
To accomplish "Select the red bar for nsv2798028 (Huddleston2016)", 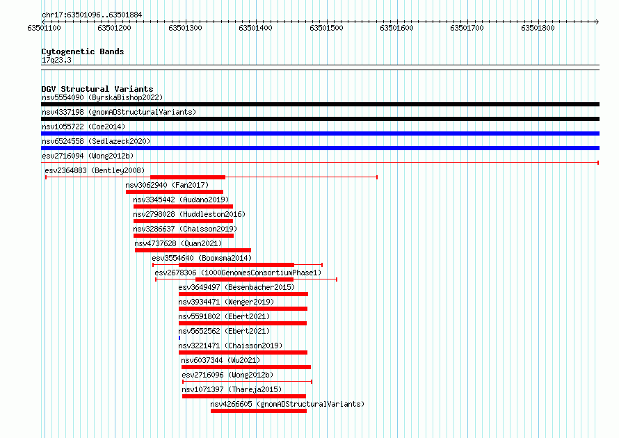I will pos(183,221).
